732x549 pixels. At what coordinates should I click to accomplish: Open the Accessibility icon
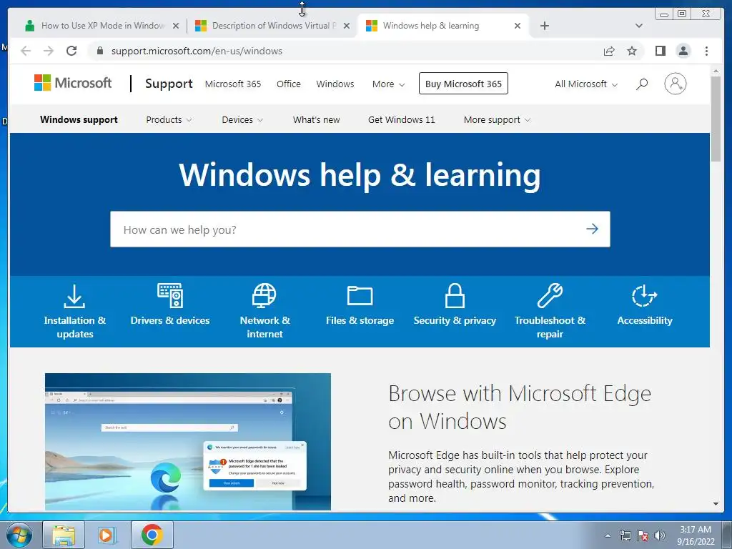coord(645,295)
